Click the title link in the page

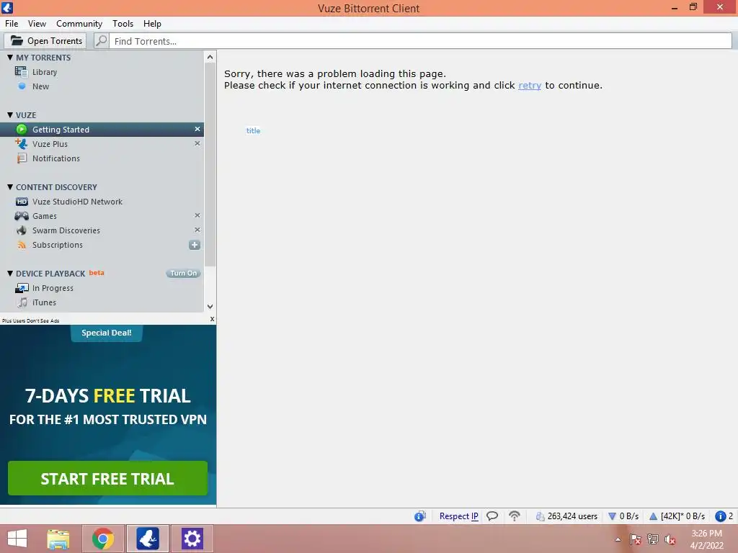[253, 131]
